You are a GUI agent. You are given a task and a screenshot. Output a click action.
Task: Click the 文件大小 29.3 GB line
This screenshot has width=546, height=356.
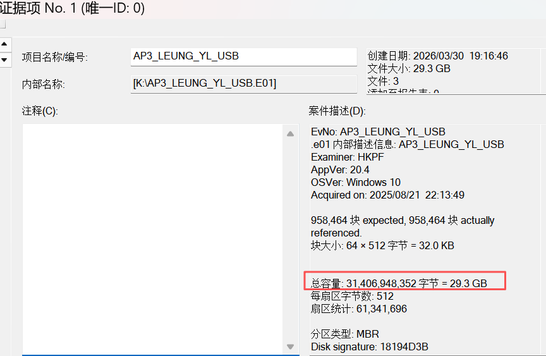coord(408,68)
